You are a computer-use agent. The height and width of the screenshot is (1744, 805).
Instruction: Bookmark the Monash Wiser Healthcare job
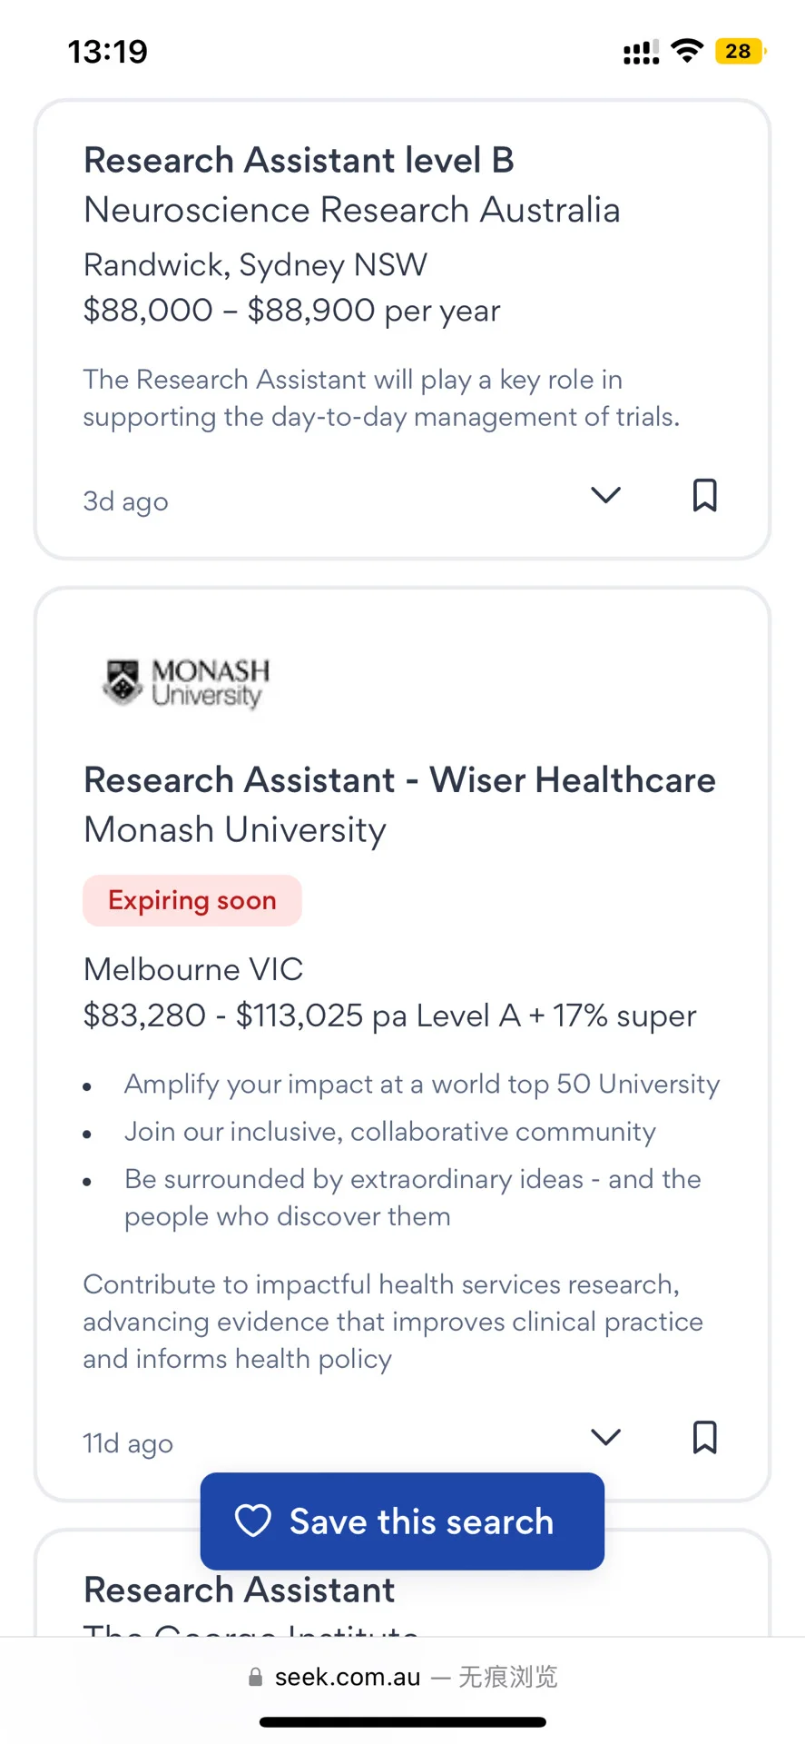[x=705, y=1437]
